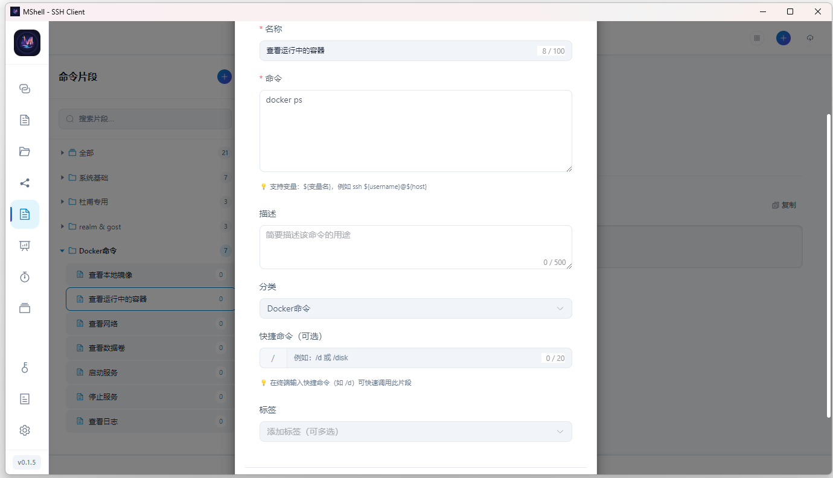833x478 pixels.
Task: Click the blue plus button beside 命令片段
Action: 224,77
